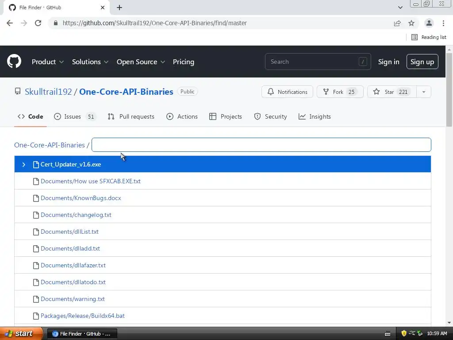
Task: Click the file finder filter input
Action: [x=261, y=145]
